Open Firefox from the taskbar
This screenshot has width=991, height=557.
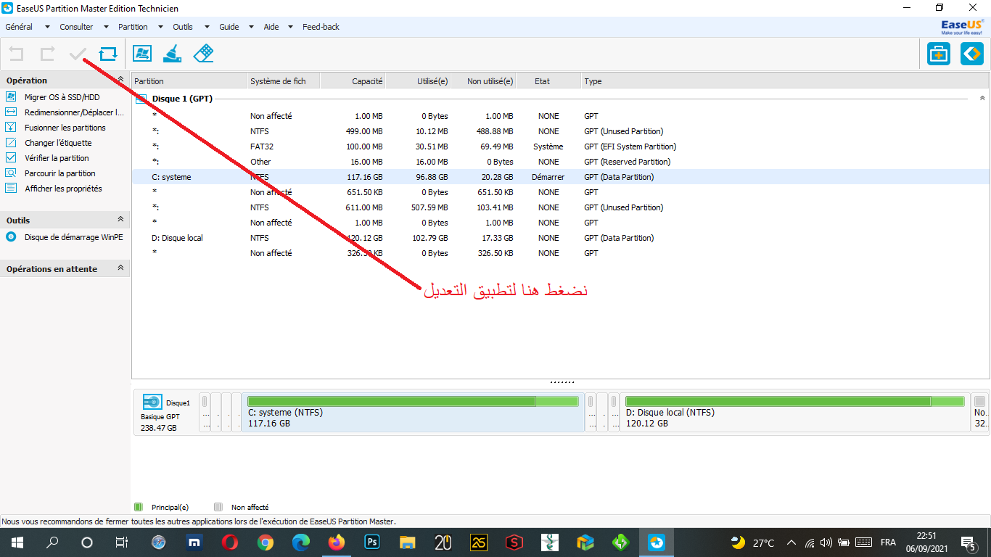pyautogui.click(x=336, y=542)
